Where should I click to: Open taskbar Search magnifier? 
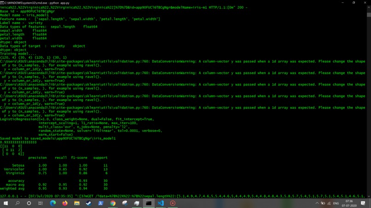pyautogui.click(x=17, y=203)
